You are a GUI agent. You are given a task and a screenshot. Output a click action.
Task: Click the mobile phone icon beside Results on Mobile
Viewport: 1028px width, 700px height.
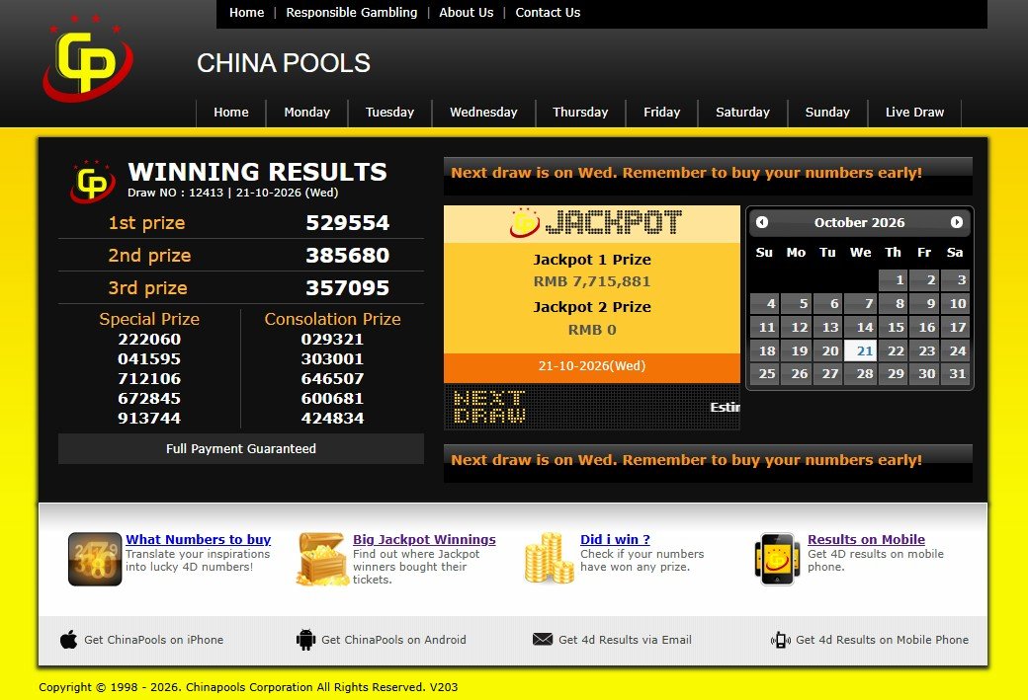[777, 559]
